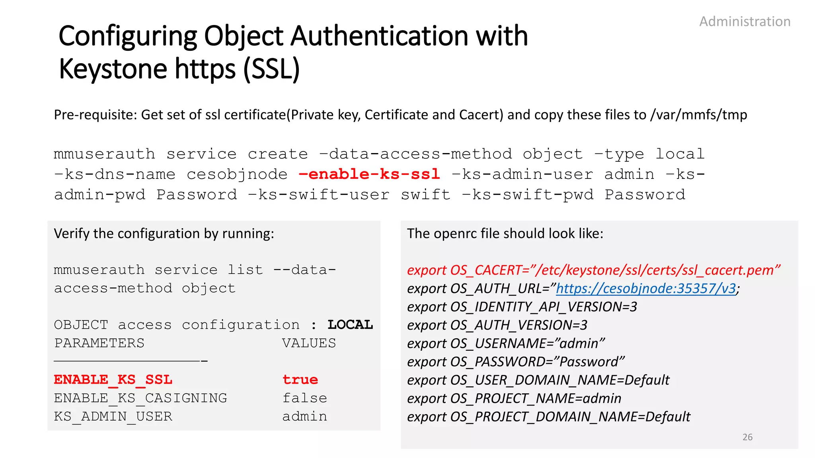Click the red 'ENABLE_KS_SSL' parameter
Image resolution: width=815 pixels, height=458 pixels.
(113, 380)
